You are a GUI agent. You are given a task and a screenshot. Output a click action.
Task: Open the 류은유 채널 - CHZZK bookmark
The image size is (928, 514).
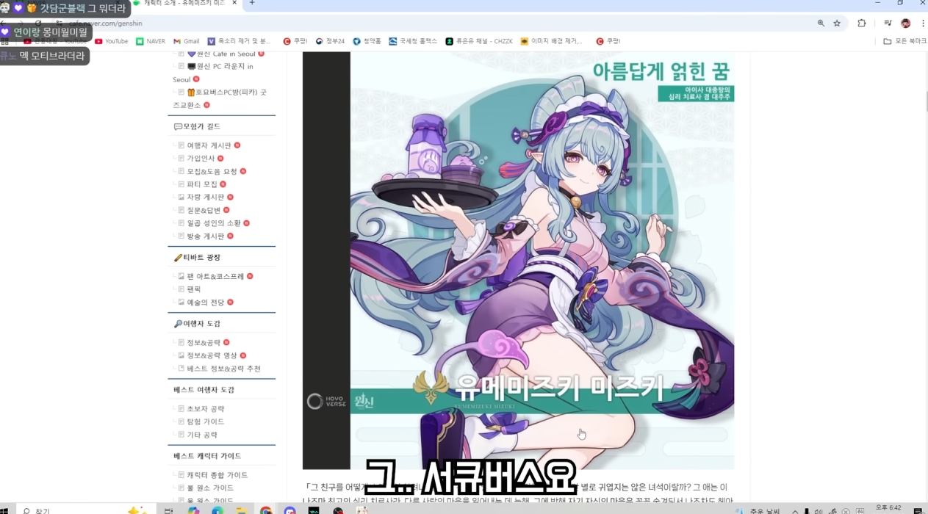[479, 41]
